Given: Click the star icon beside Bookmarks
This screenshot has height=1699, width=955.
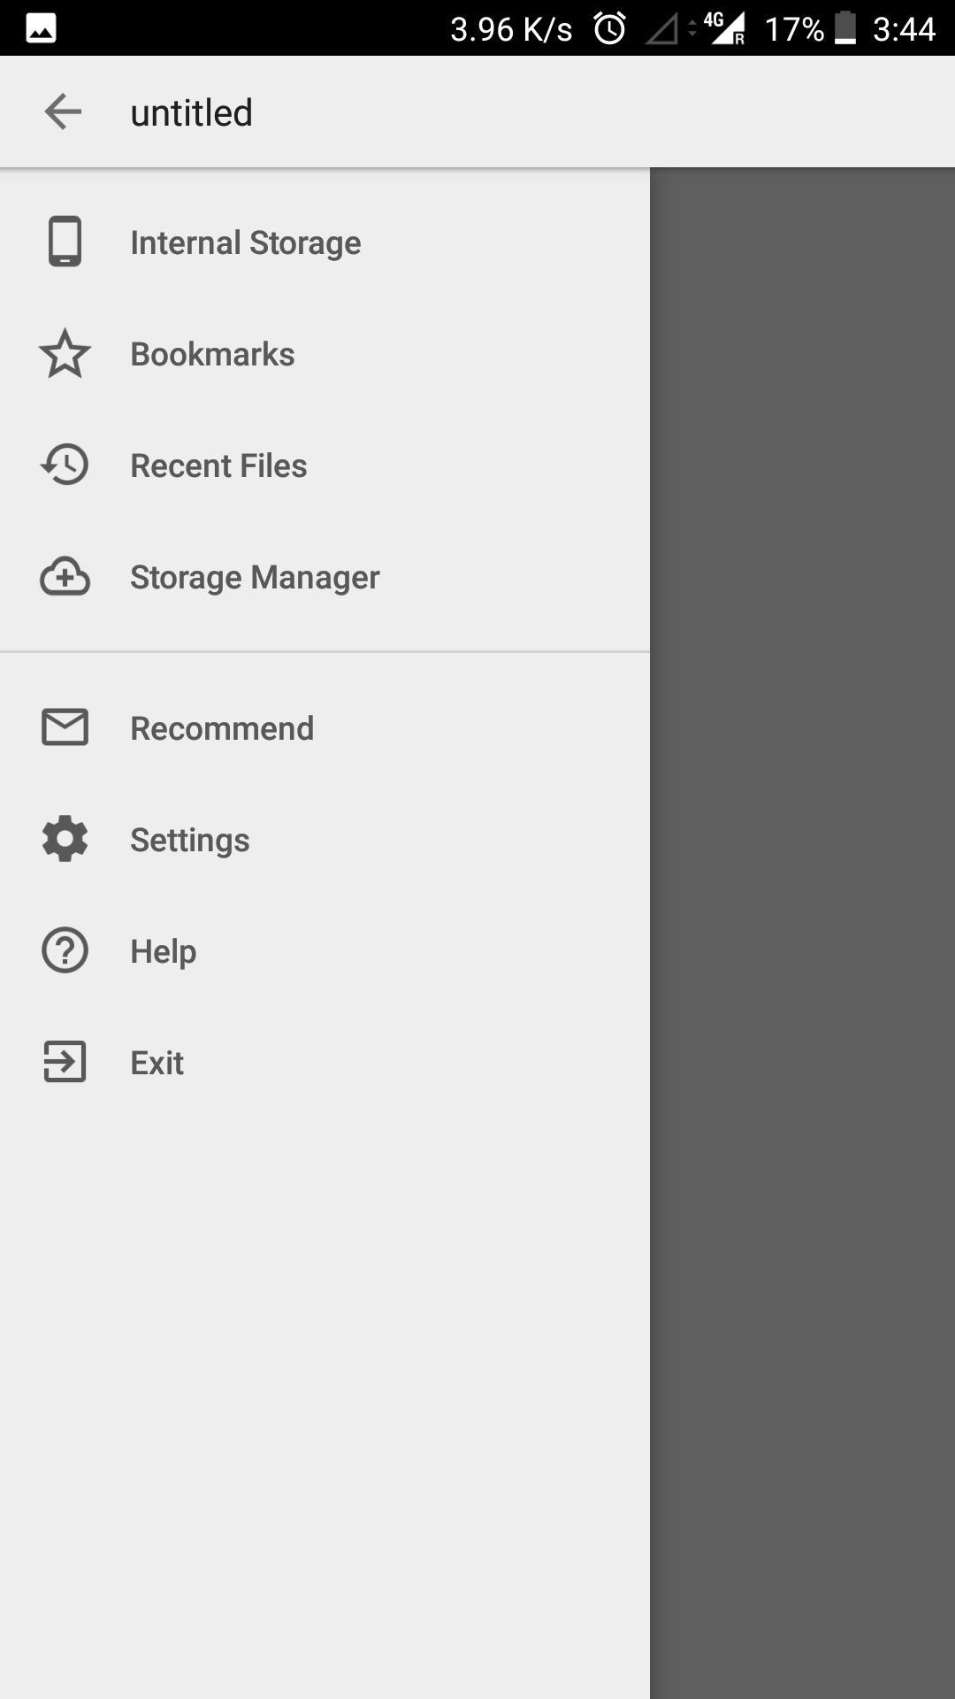Looking at the screenshot, I should click(x=65, y=353).
